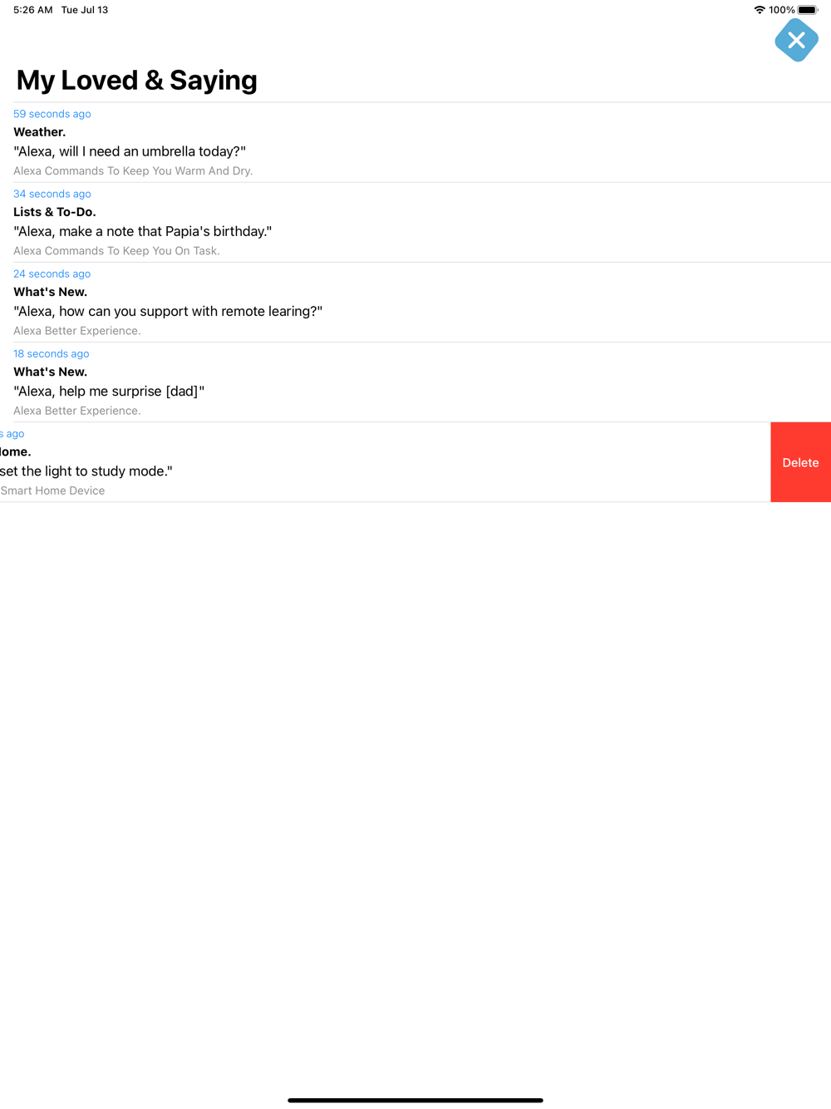
Task: Click the '34 seconds ago' timestamp
Action: coord(52,194)
